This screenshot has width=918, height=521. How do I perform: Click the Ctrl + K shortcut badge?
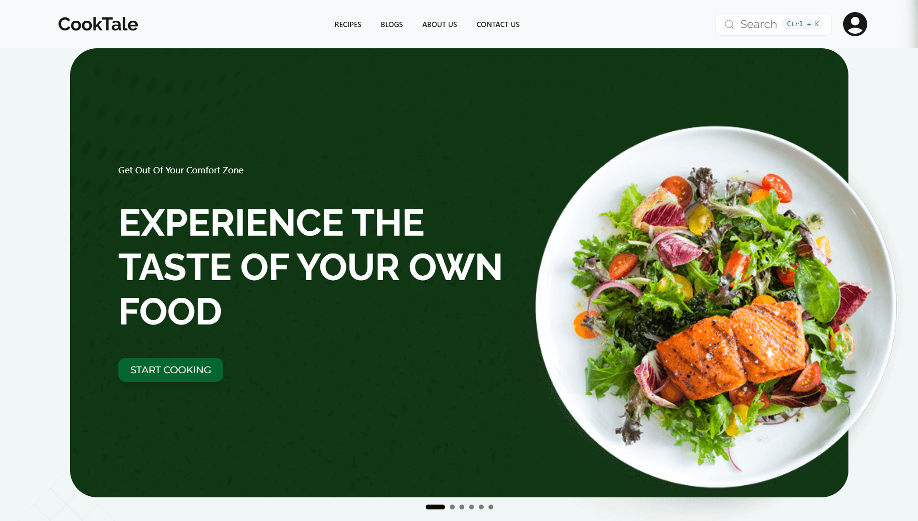(803, 24)
